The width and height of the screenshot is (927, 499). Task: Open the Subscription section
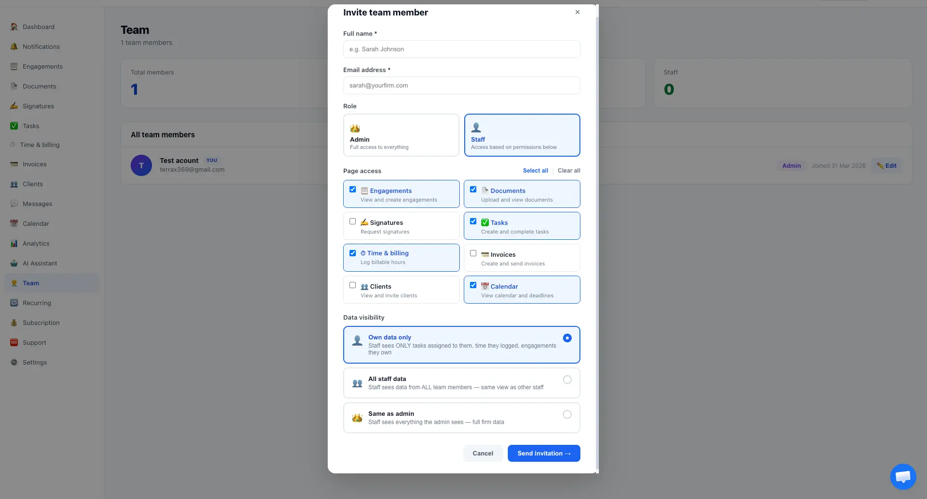(14, 323)
